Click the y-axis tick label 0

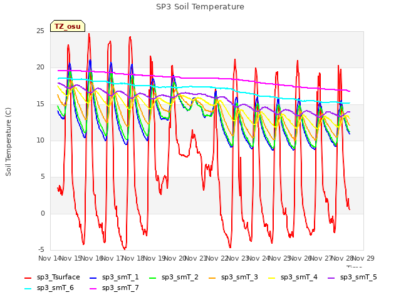pyautogui.click(x=43, y=213)
